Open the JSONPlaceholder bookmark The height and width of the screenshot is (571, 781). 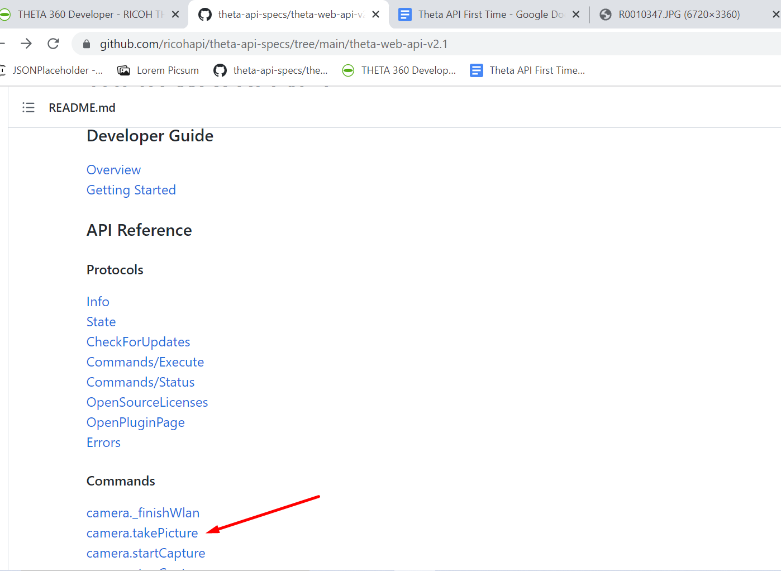click(x=52, y=70)
